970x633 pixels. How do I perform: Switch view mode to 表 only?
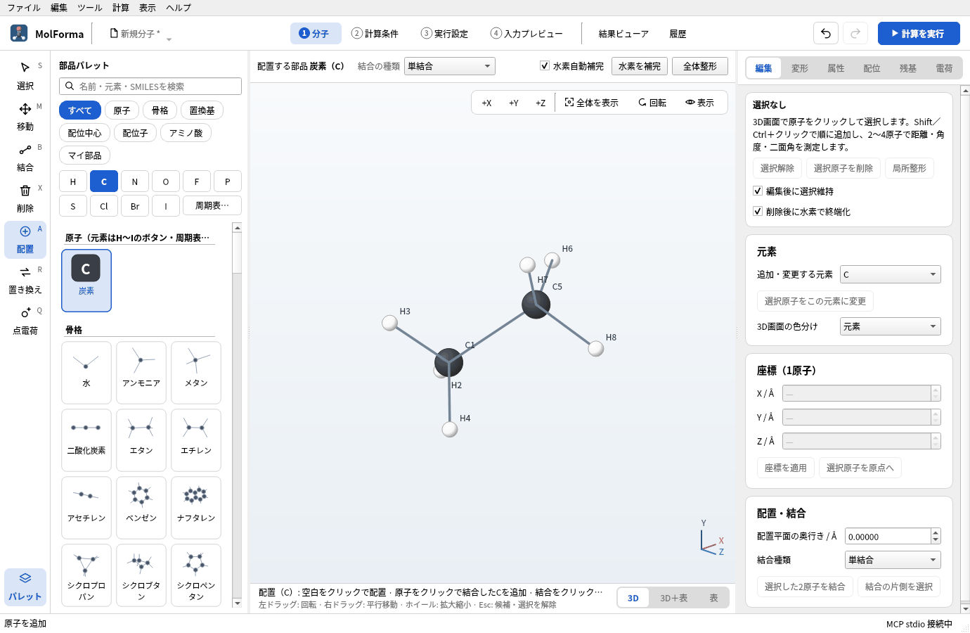point(713,598)
